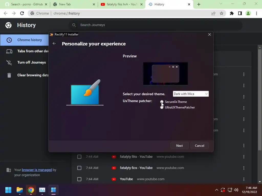Close the Rectify11 Installer dialog
This screenshot has width=262, height=196.
209,34
